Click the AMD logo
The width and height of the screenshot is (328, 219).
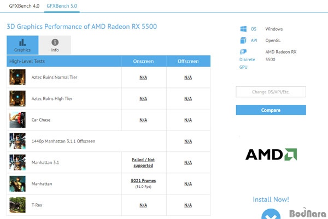point(271,155)
